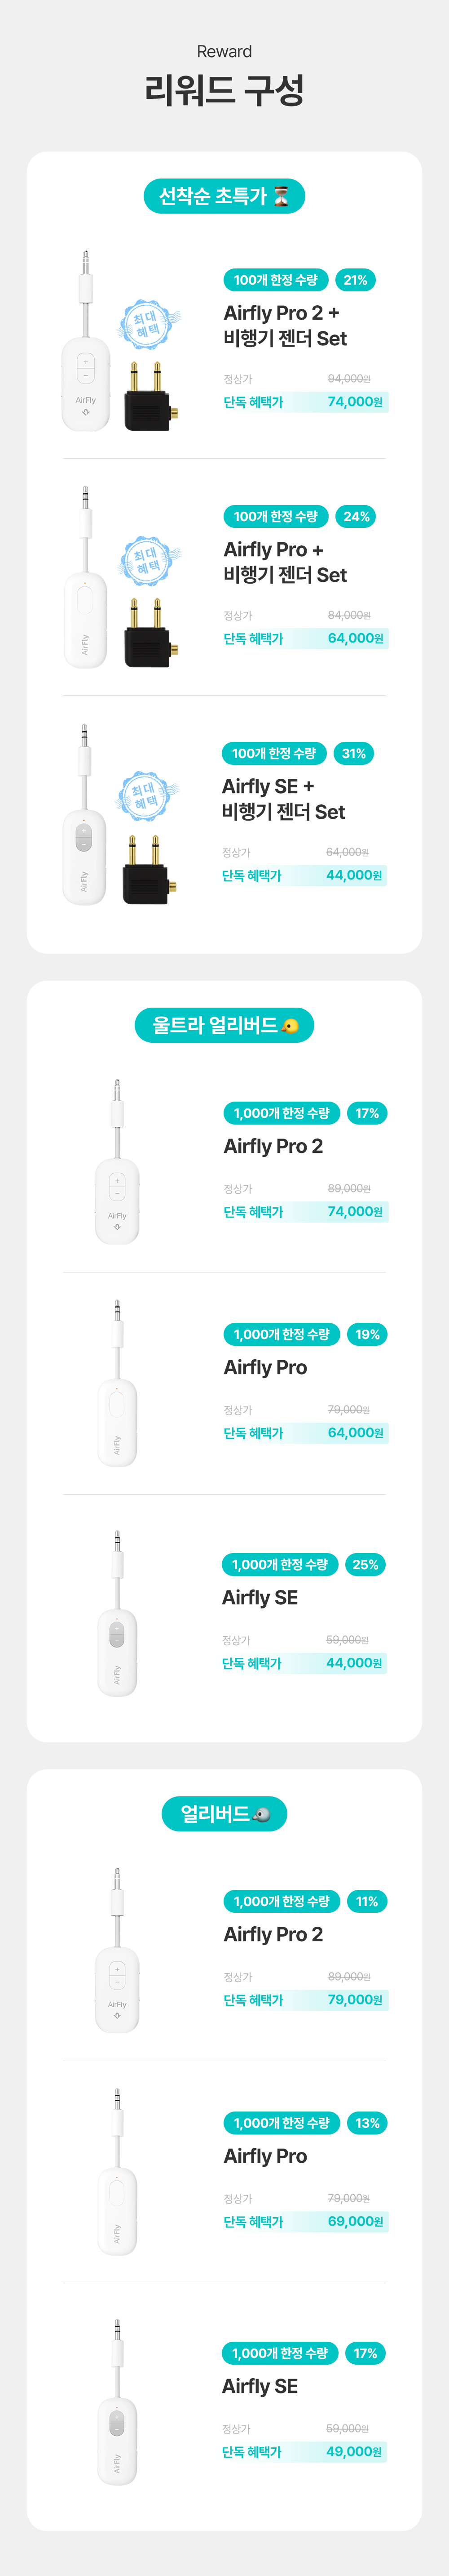Click the bird emoji beside 얼리버드 heading

click(262, 1814)
